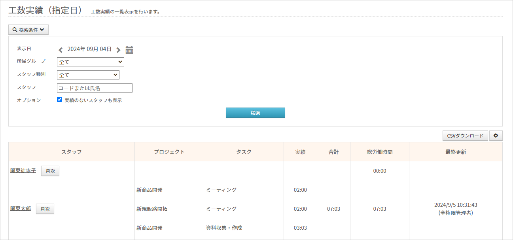Screen dimensions: 513x240
Task: Advance to next day with right arrow
Action: click(x=118, y=50)
